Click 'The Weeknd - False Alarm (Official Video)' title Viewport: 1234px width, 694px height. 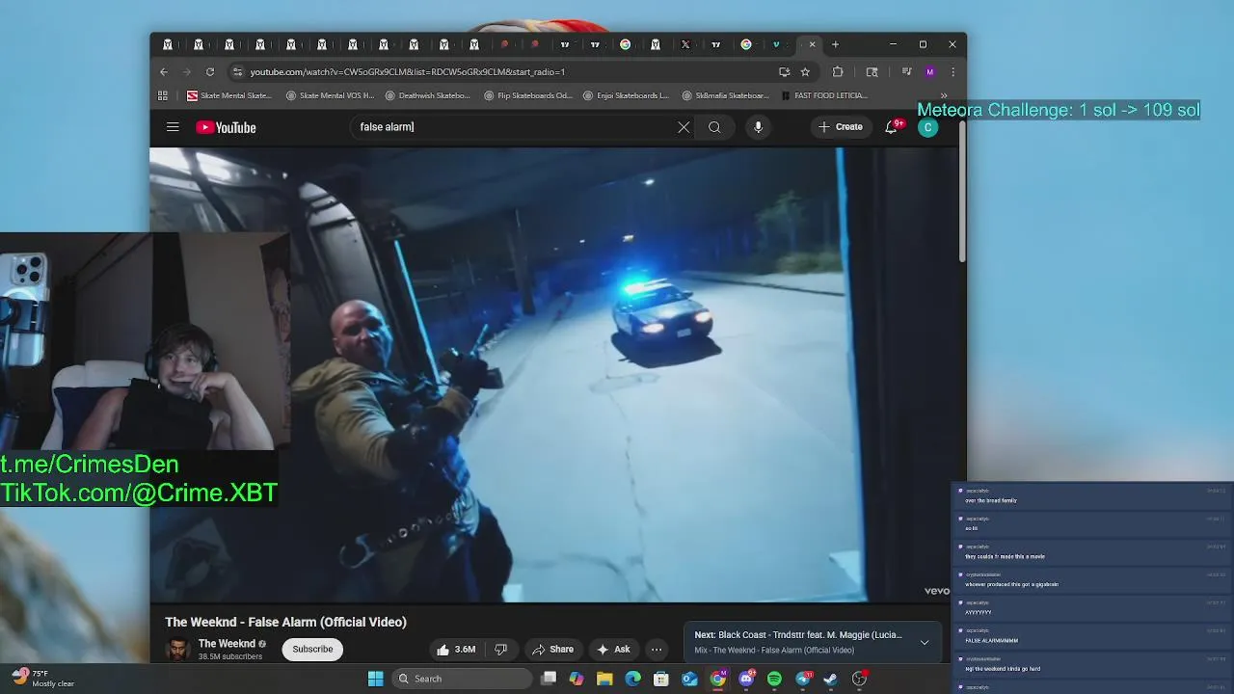(285, 623)
